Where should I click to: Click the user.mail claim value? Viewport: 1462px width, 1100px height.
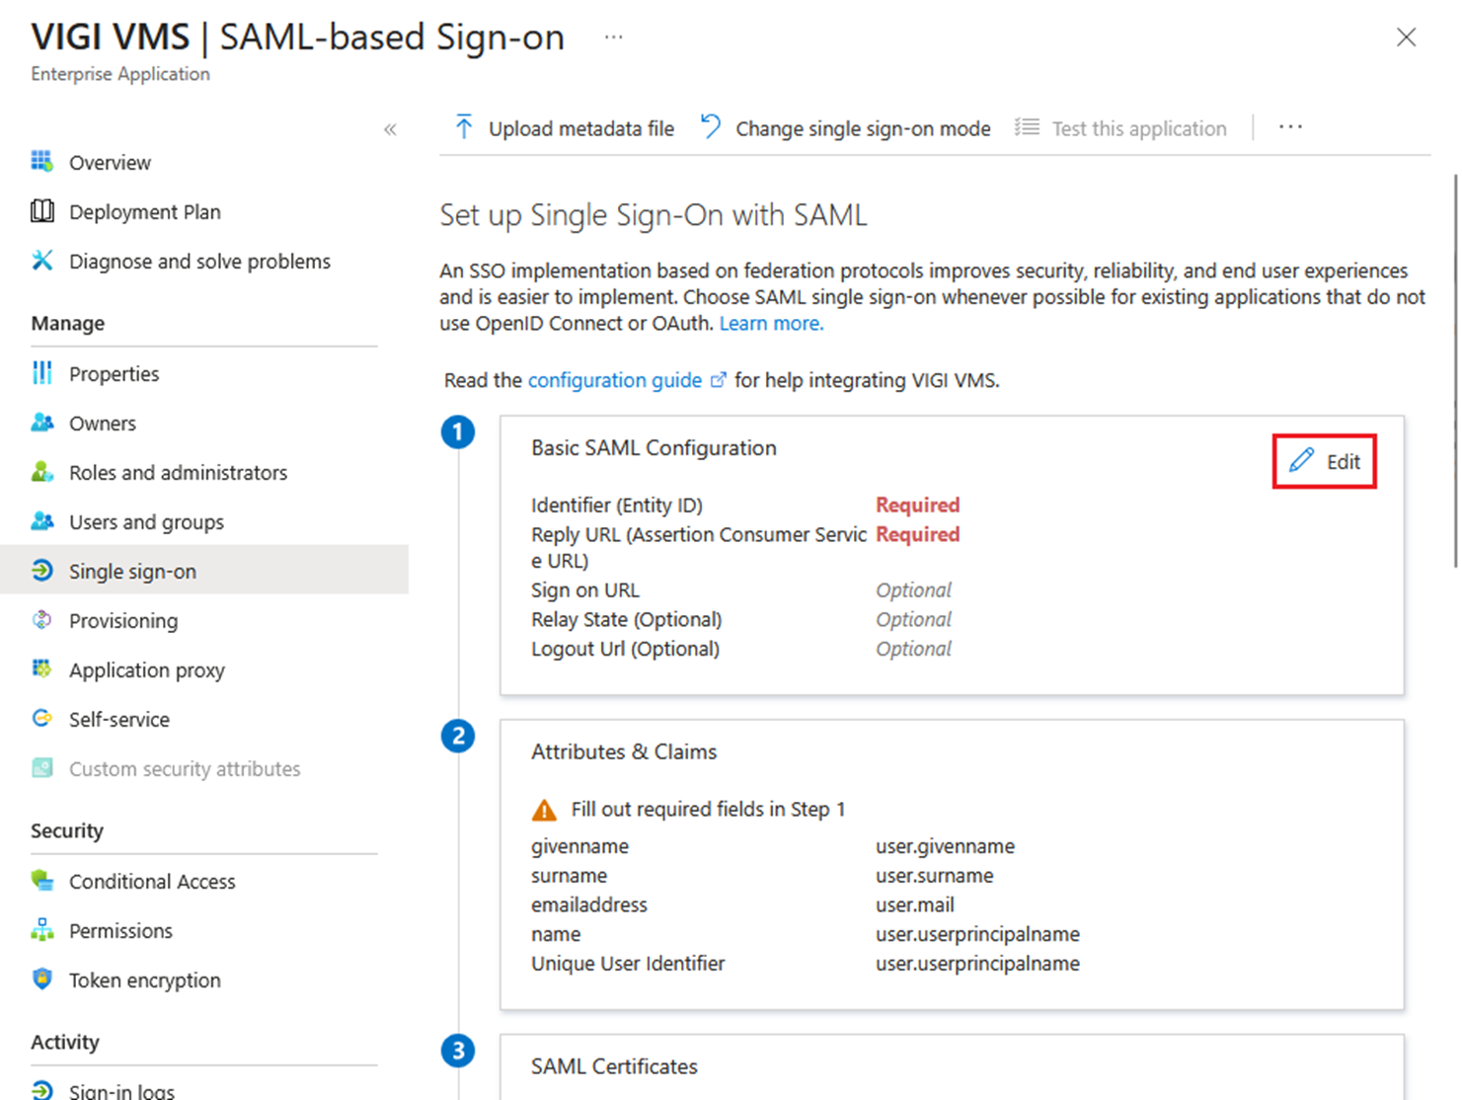[x=915, y=904]
